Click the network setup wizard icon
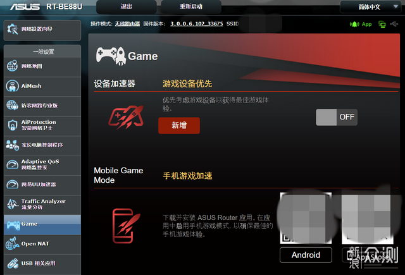Viewport: 405px width, 275px height. tap(12, 29)
